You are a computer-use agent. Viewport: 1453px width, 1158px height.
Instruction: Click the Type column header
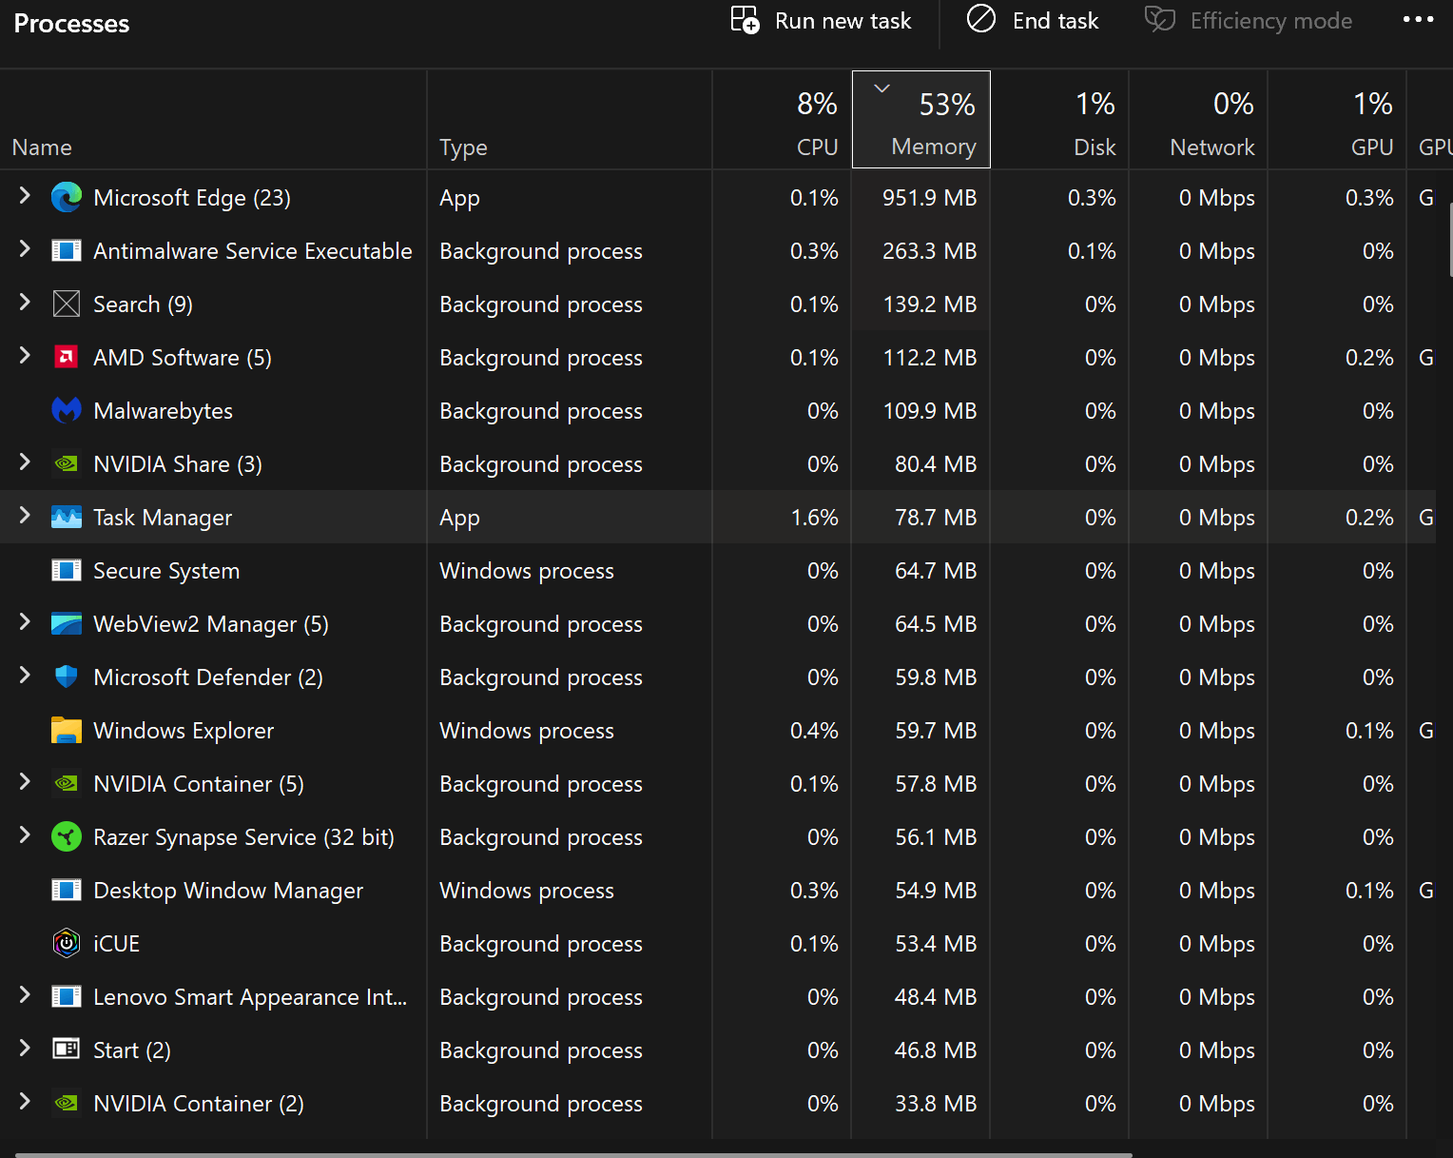point(570,120)
